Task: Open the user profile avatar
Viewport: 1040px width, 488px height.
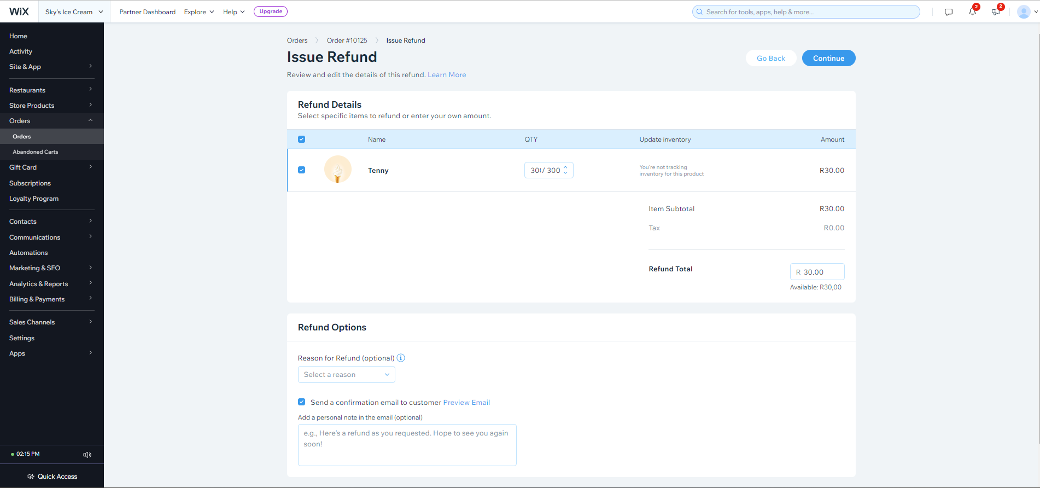Action: tap(1024, 12)
